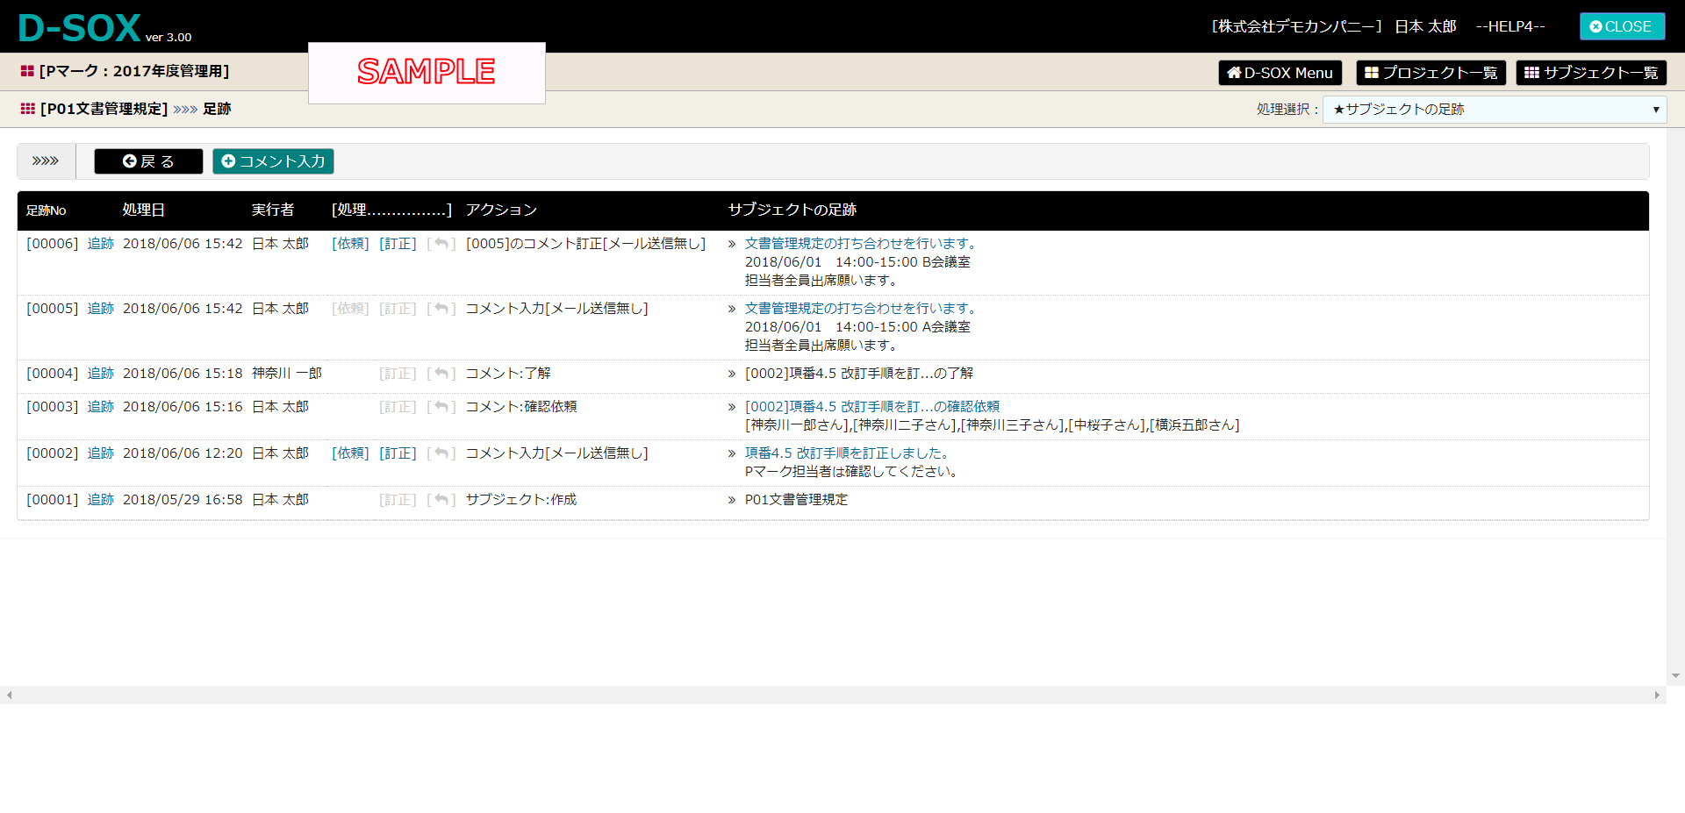Click the grid icon beside Pマーク project title

tap(27, 71)
